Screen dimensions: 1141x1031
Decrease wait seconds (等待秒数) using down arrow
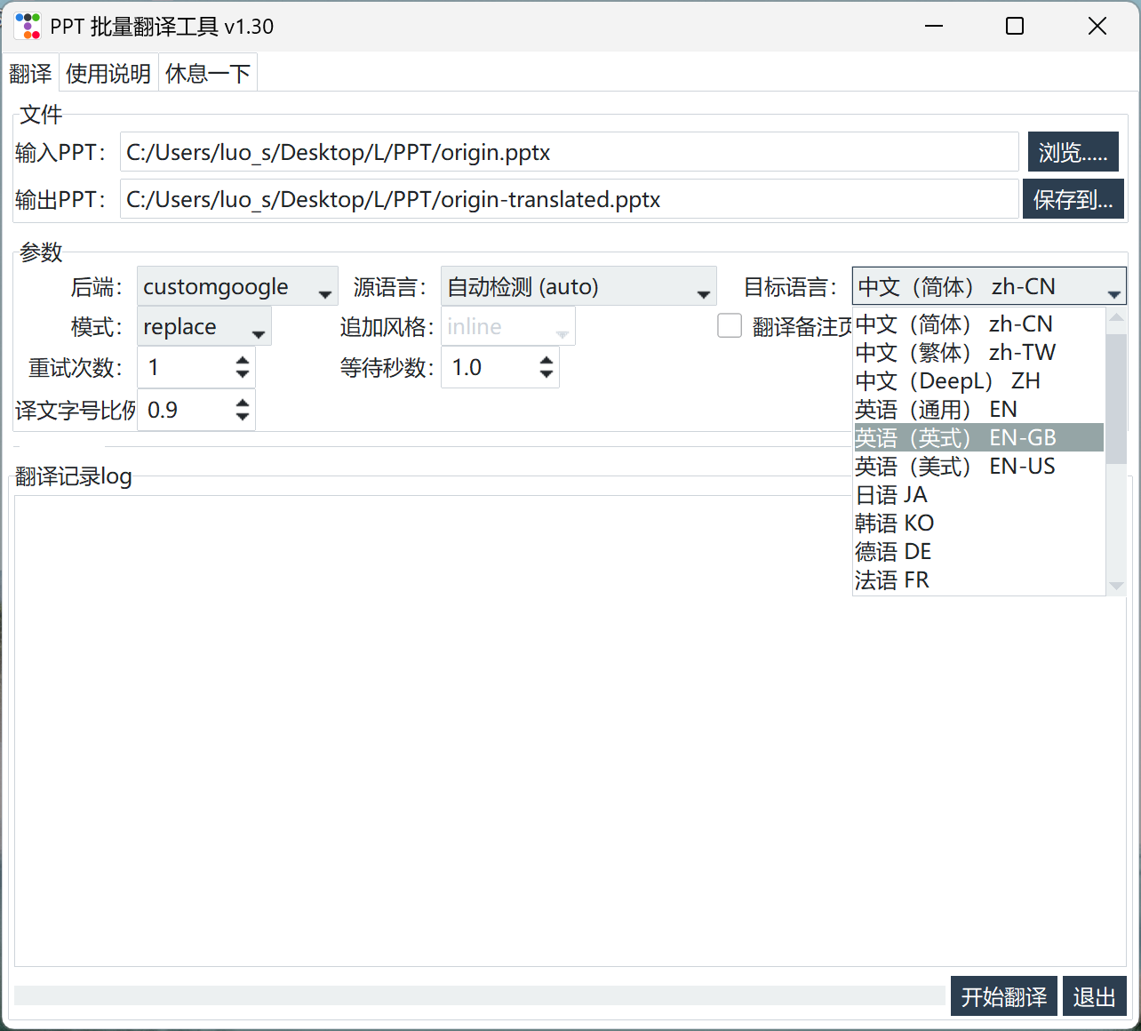[547, 374]
